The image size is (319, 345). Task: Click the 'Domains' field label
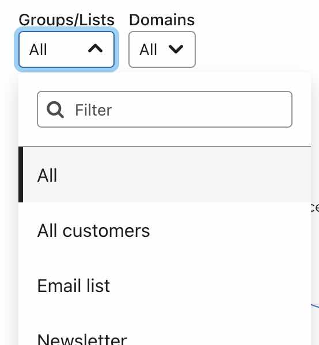162,20
